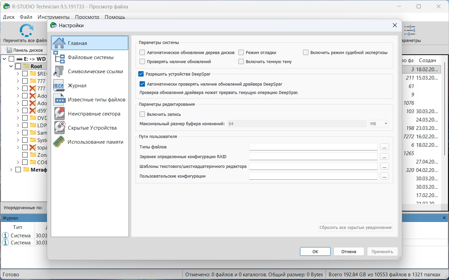The width and height of the screenshot is (449, 280).
Task: Open Неисправные сектора via disk icon
Action: point(59,113)
